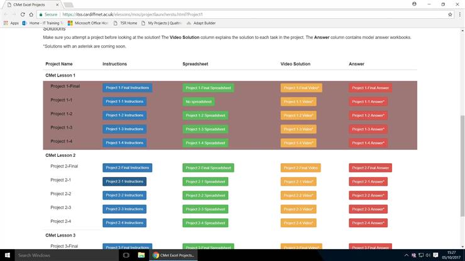
Task: Open Project 2-4 Answer
Action: tap(368, 223)
